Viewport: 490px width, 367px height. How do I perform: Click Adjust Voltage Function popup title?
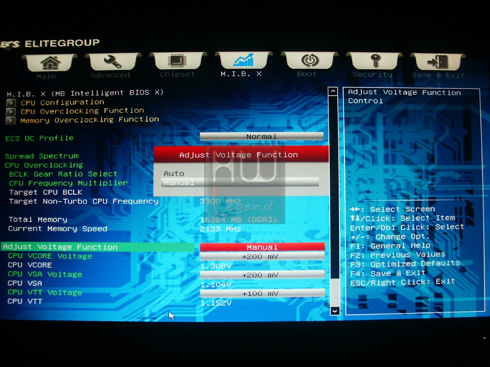pos(238,155)
